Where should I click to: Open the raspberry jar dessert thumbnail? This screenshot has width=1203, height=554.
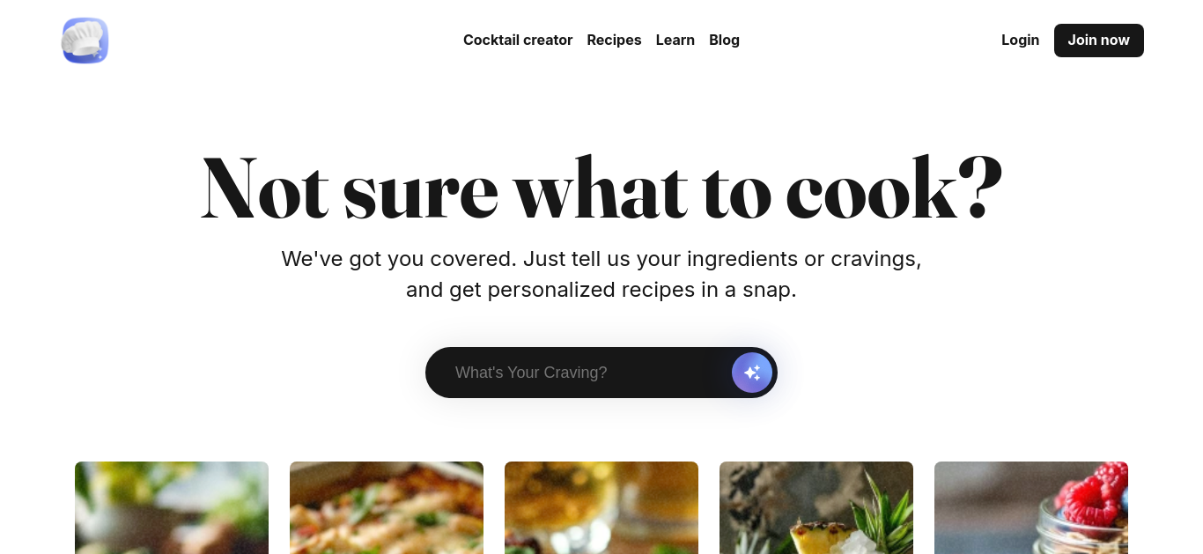(1031, 507)
